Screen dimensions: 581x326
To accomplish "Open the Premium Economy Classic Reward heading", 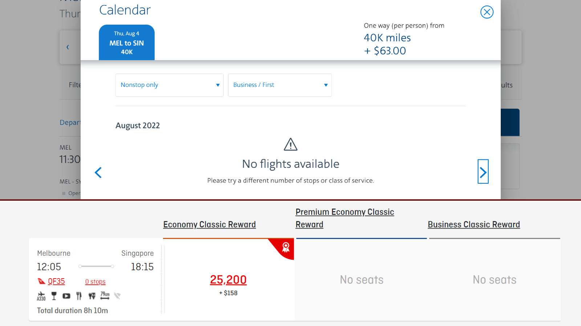I will [x=345, y=218].
